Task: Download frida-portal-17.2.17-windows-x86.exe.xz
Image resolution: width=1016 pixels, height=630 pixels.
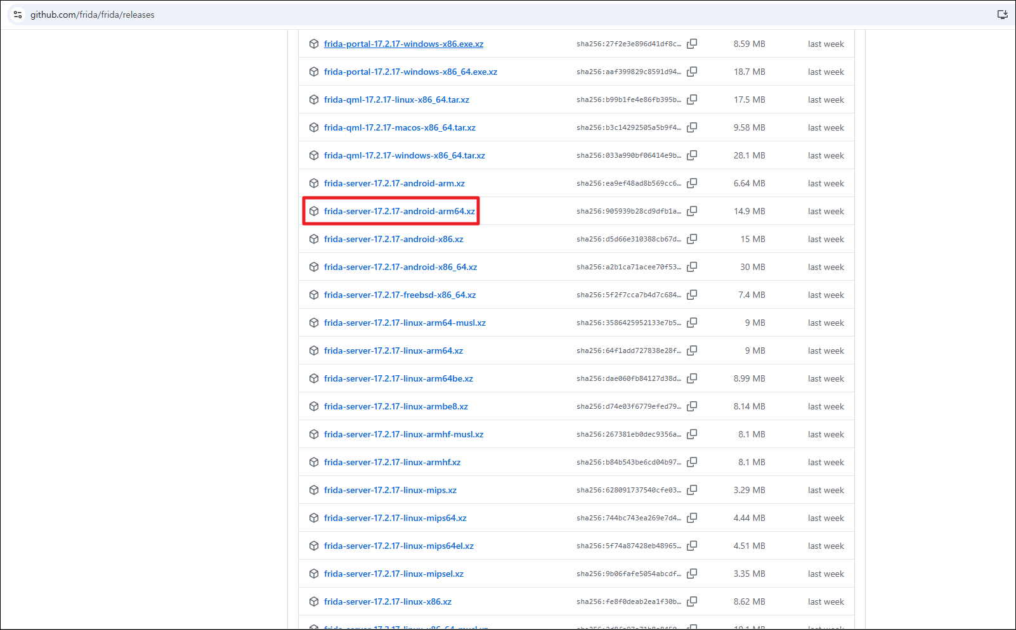Action: pyautogui.click(x=403, y=44)
